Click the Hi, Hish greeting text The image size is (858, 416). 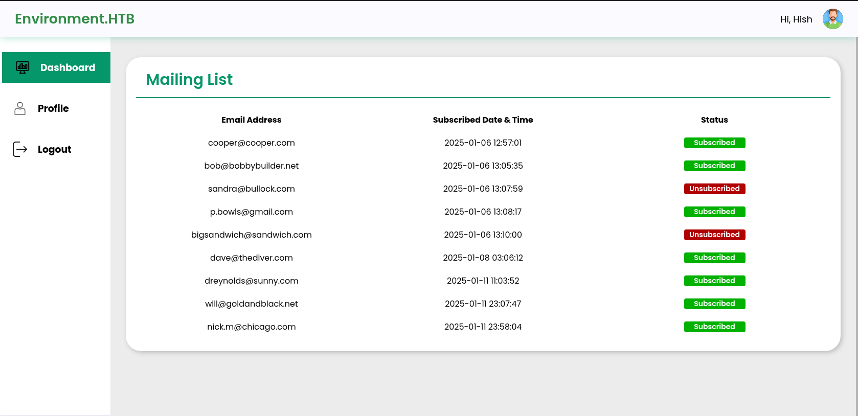(x=796, y=19)
